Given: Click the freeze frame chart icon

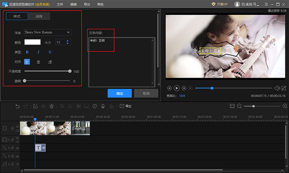Looking at the screenshot, I should (86, 106).
